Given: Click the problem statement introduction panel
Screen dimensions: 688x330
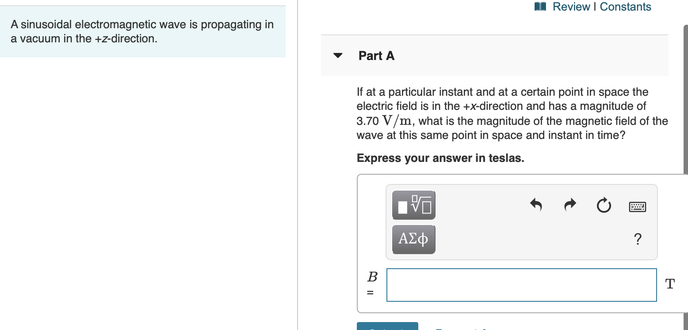Looking at the screenshot, I should click(142, 31).
